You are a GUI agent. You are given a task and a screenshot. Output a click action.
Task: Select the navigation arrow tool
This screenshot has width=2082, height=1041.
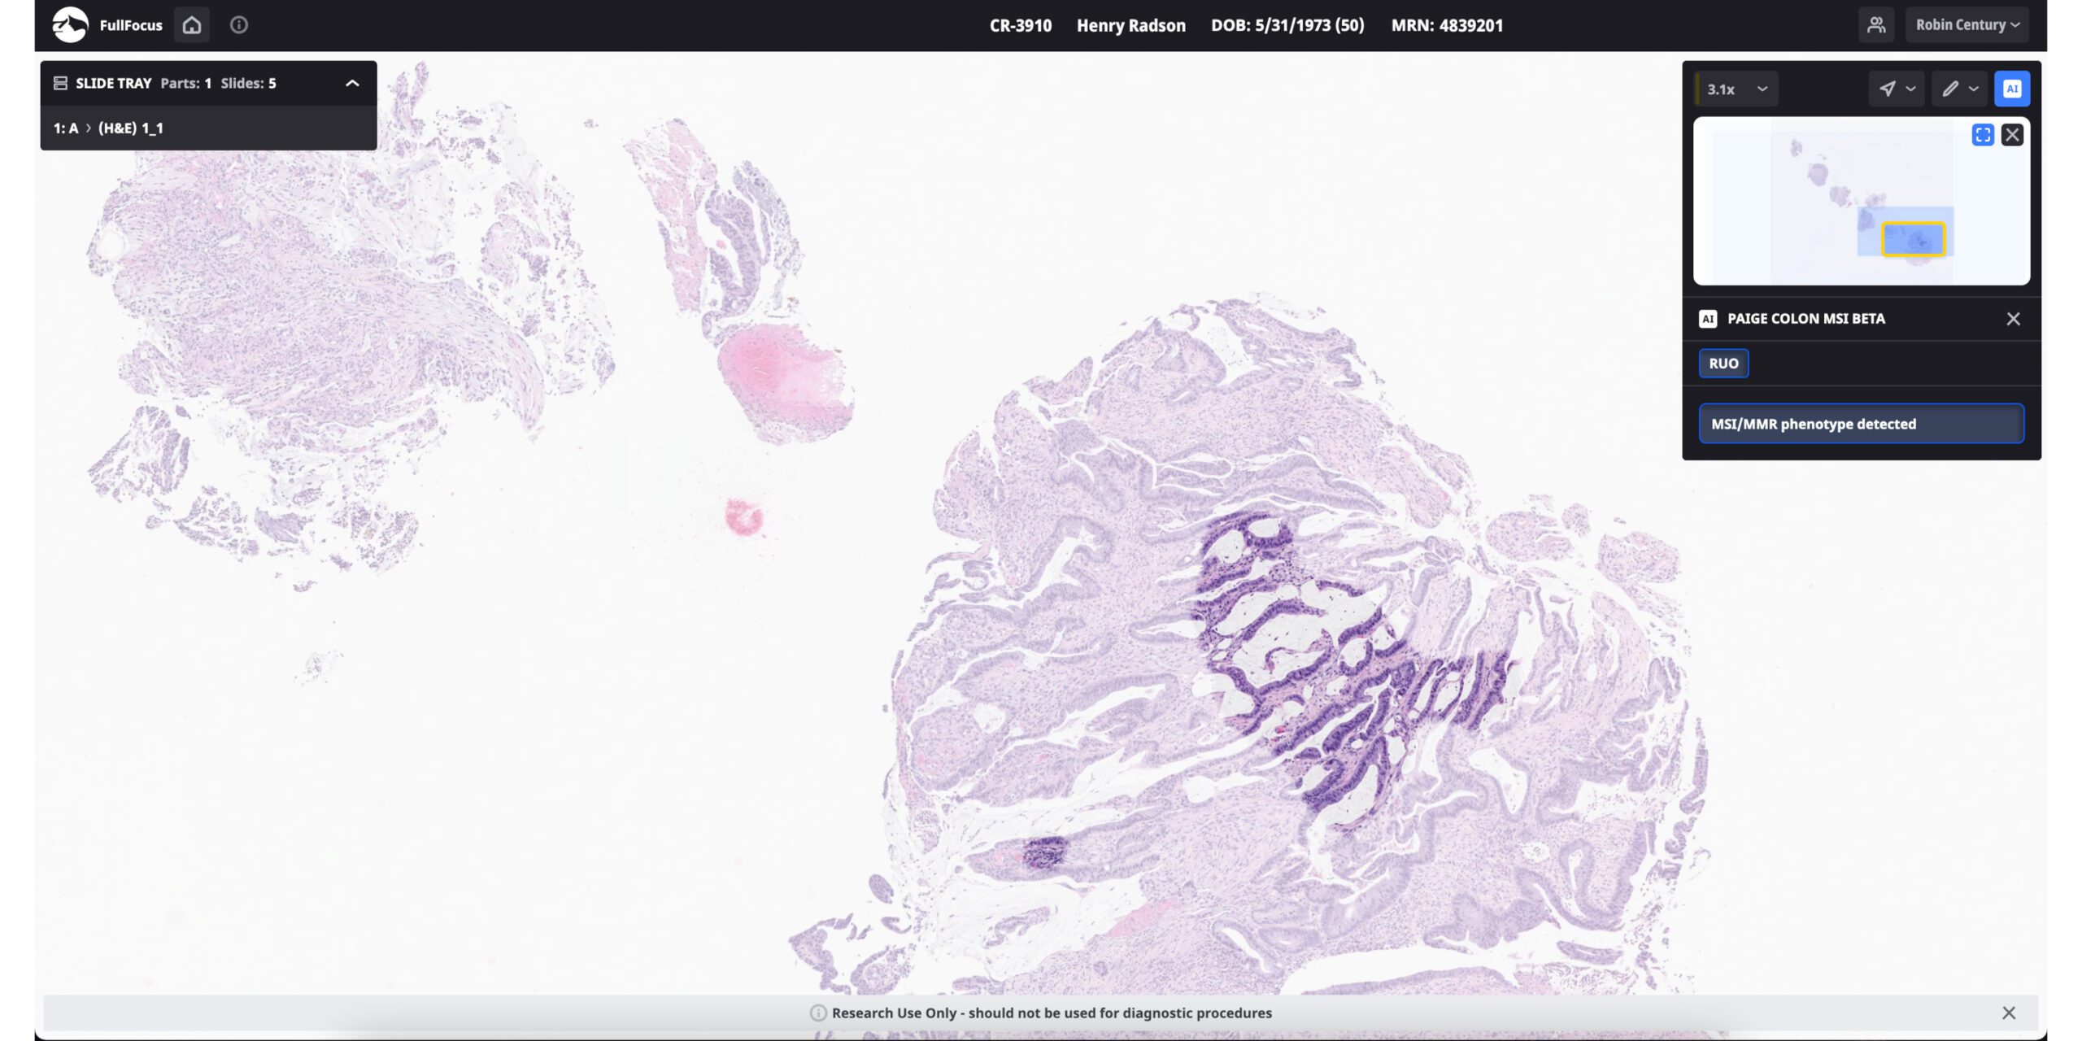click(1887, 88)
